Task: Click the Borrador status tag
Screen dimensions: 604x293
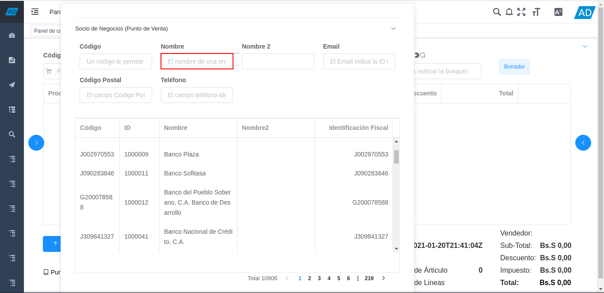Action: point(514,67)
